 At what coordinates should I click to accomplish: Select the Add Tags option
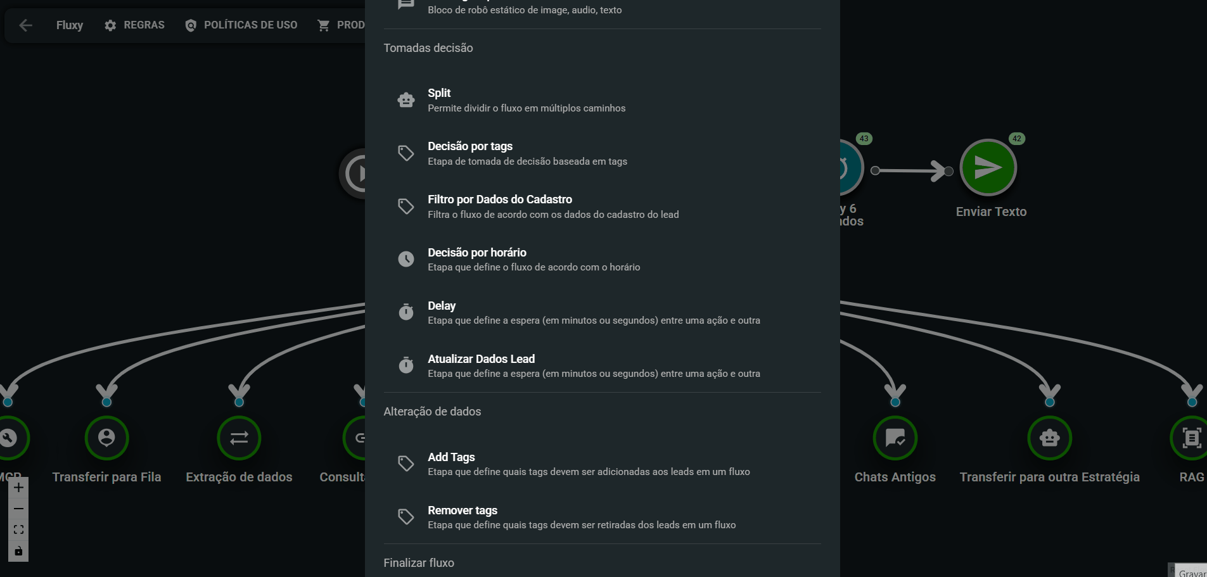pyautogui.click(x=602, y=464)
